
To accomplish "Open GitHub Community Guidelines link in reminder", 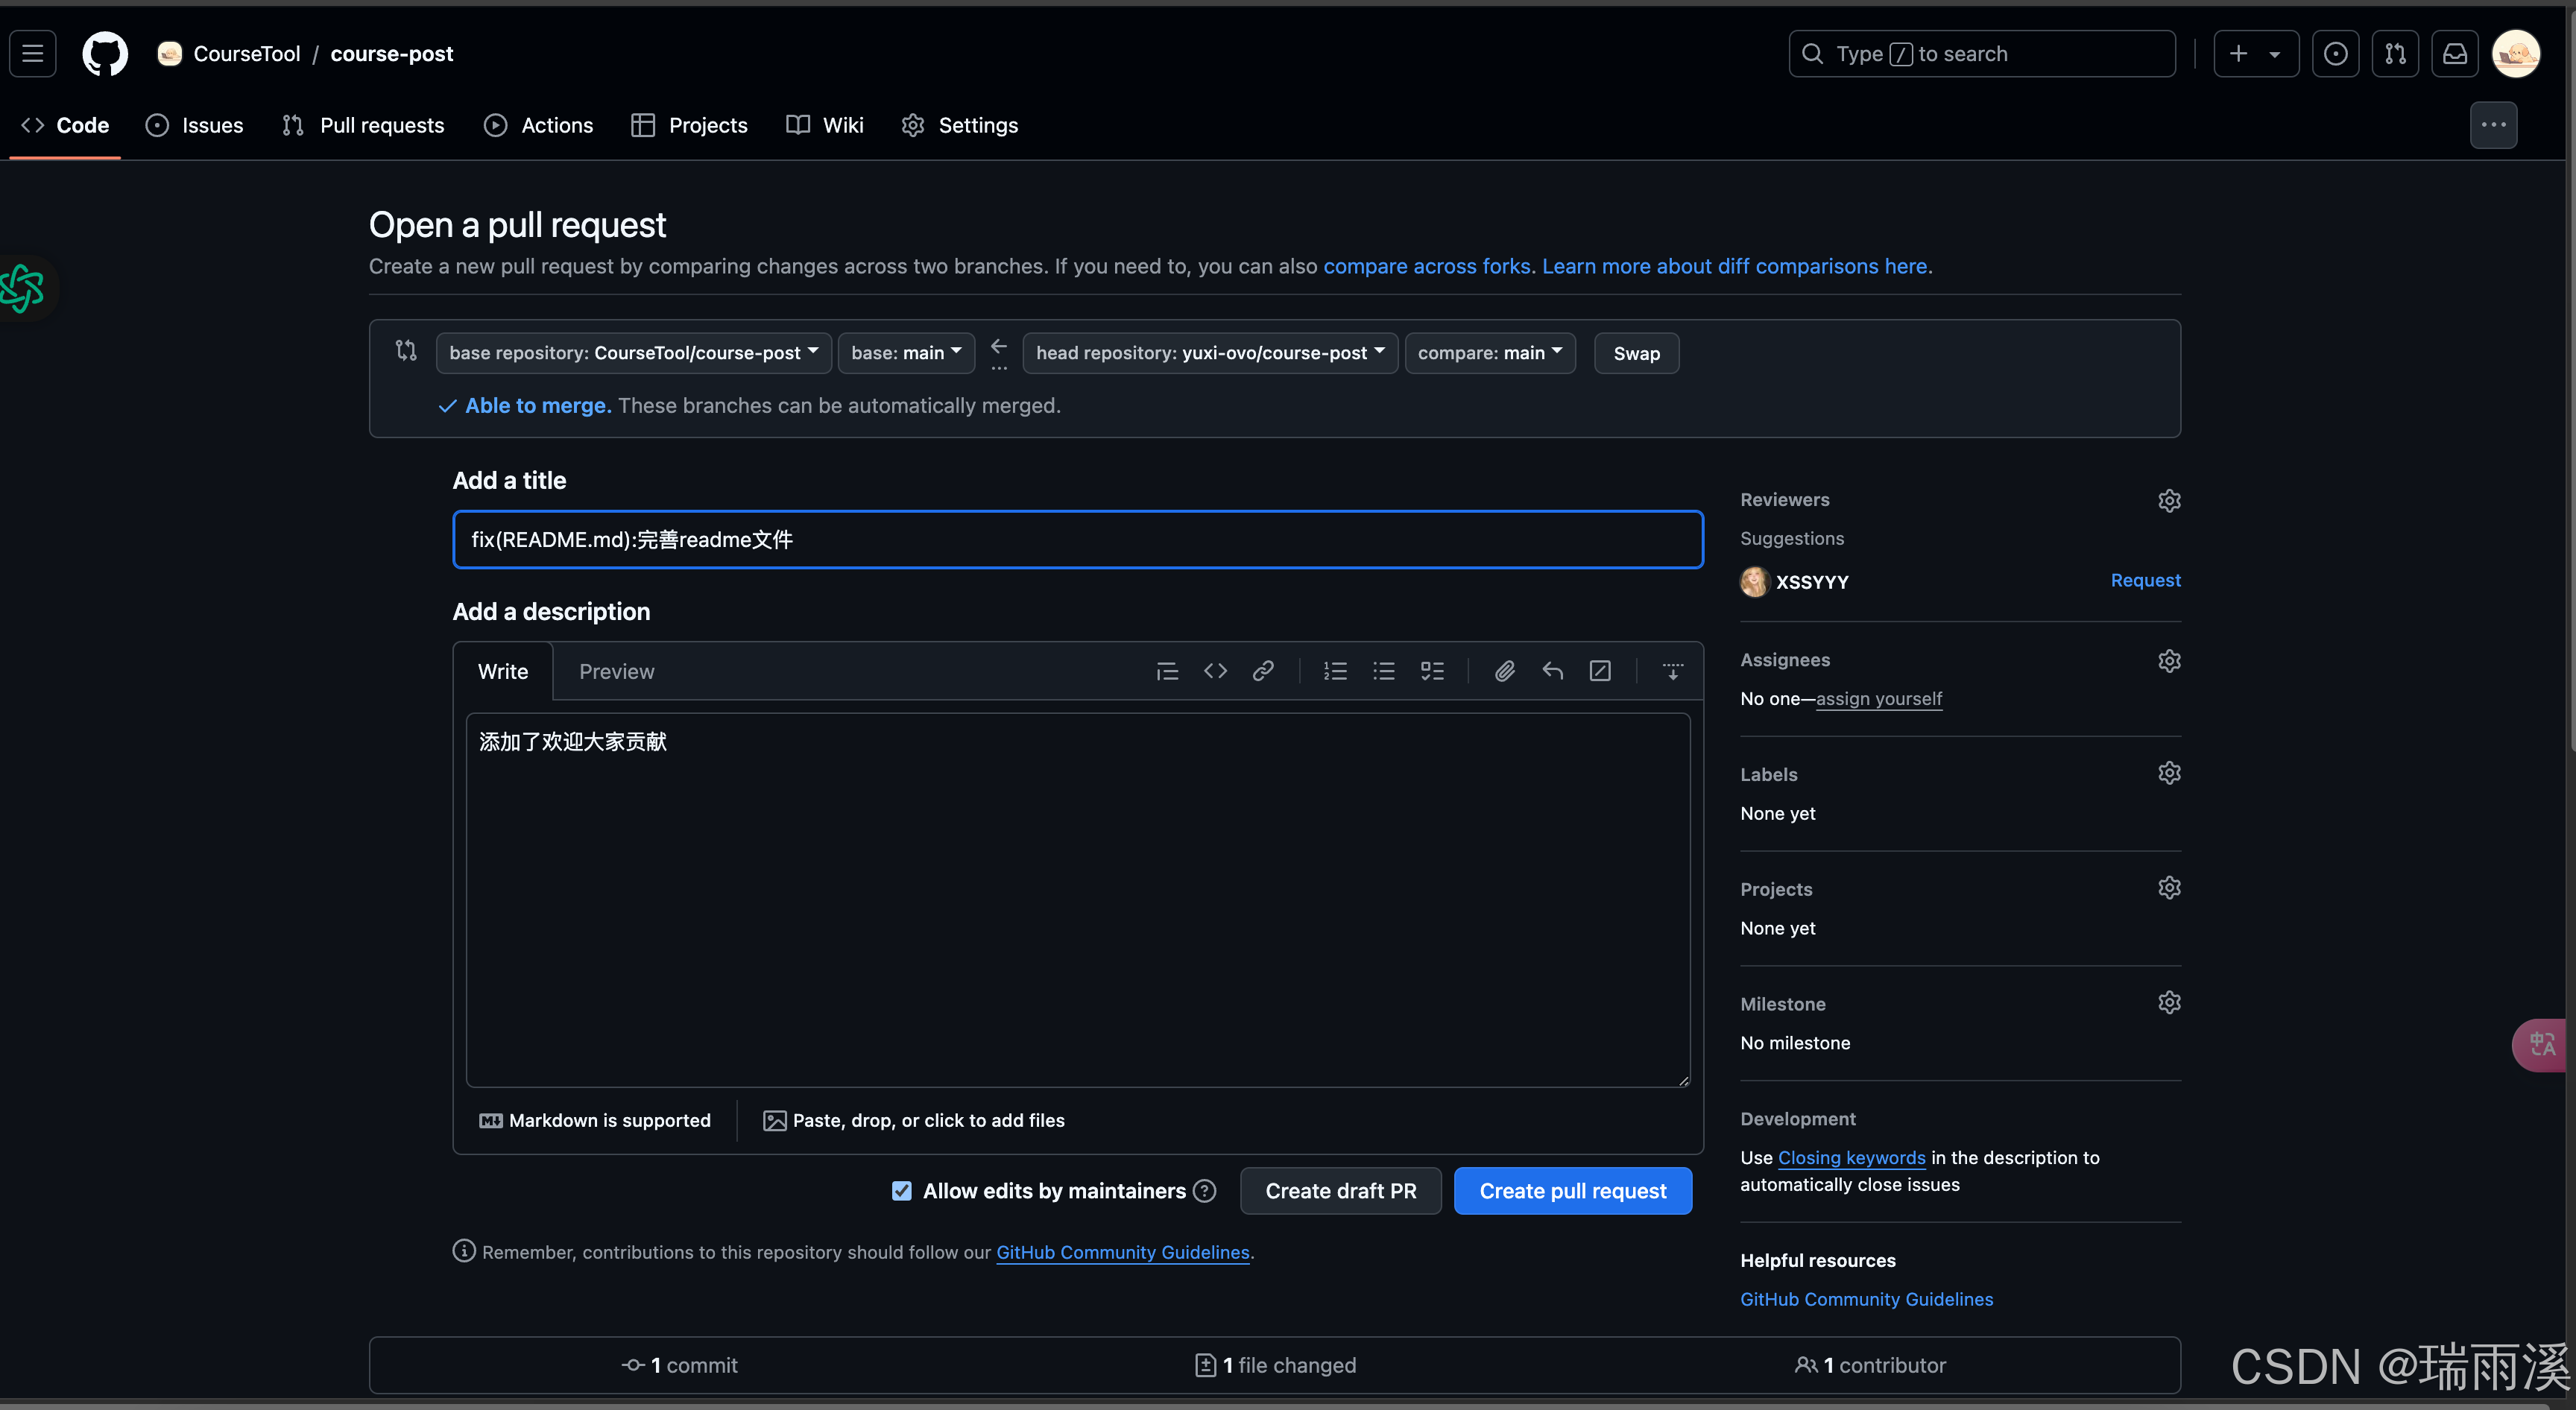I will (1123, 1253).
